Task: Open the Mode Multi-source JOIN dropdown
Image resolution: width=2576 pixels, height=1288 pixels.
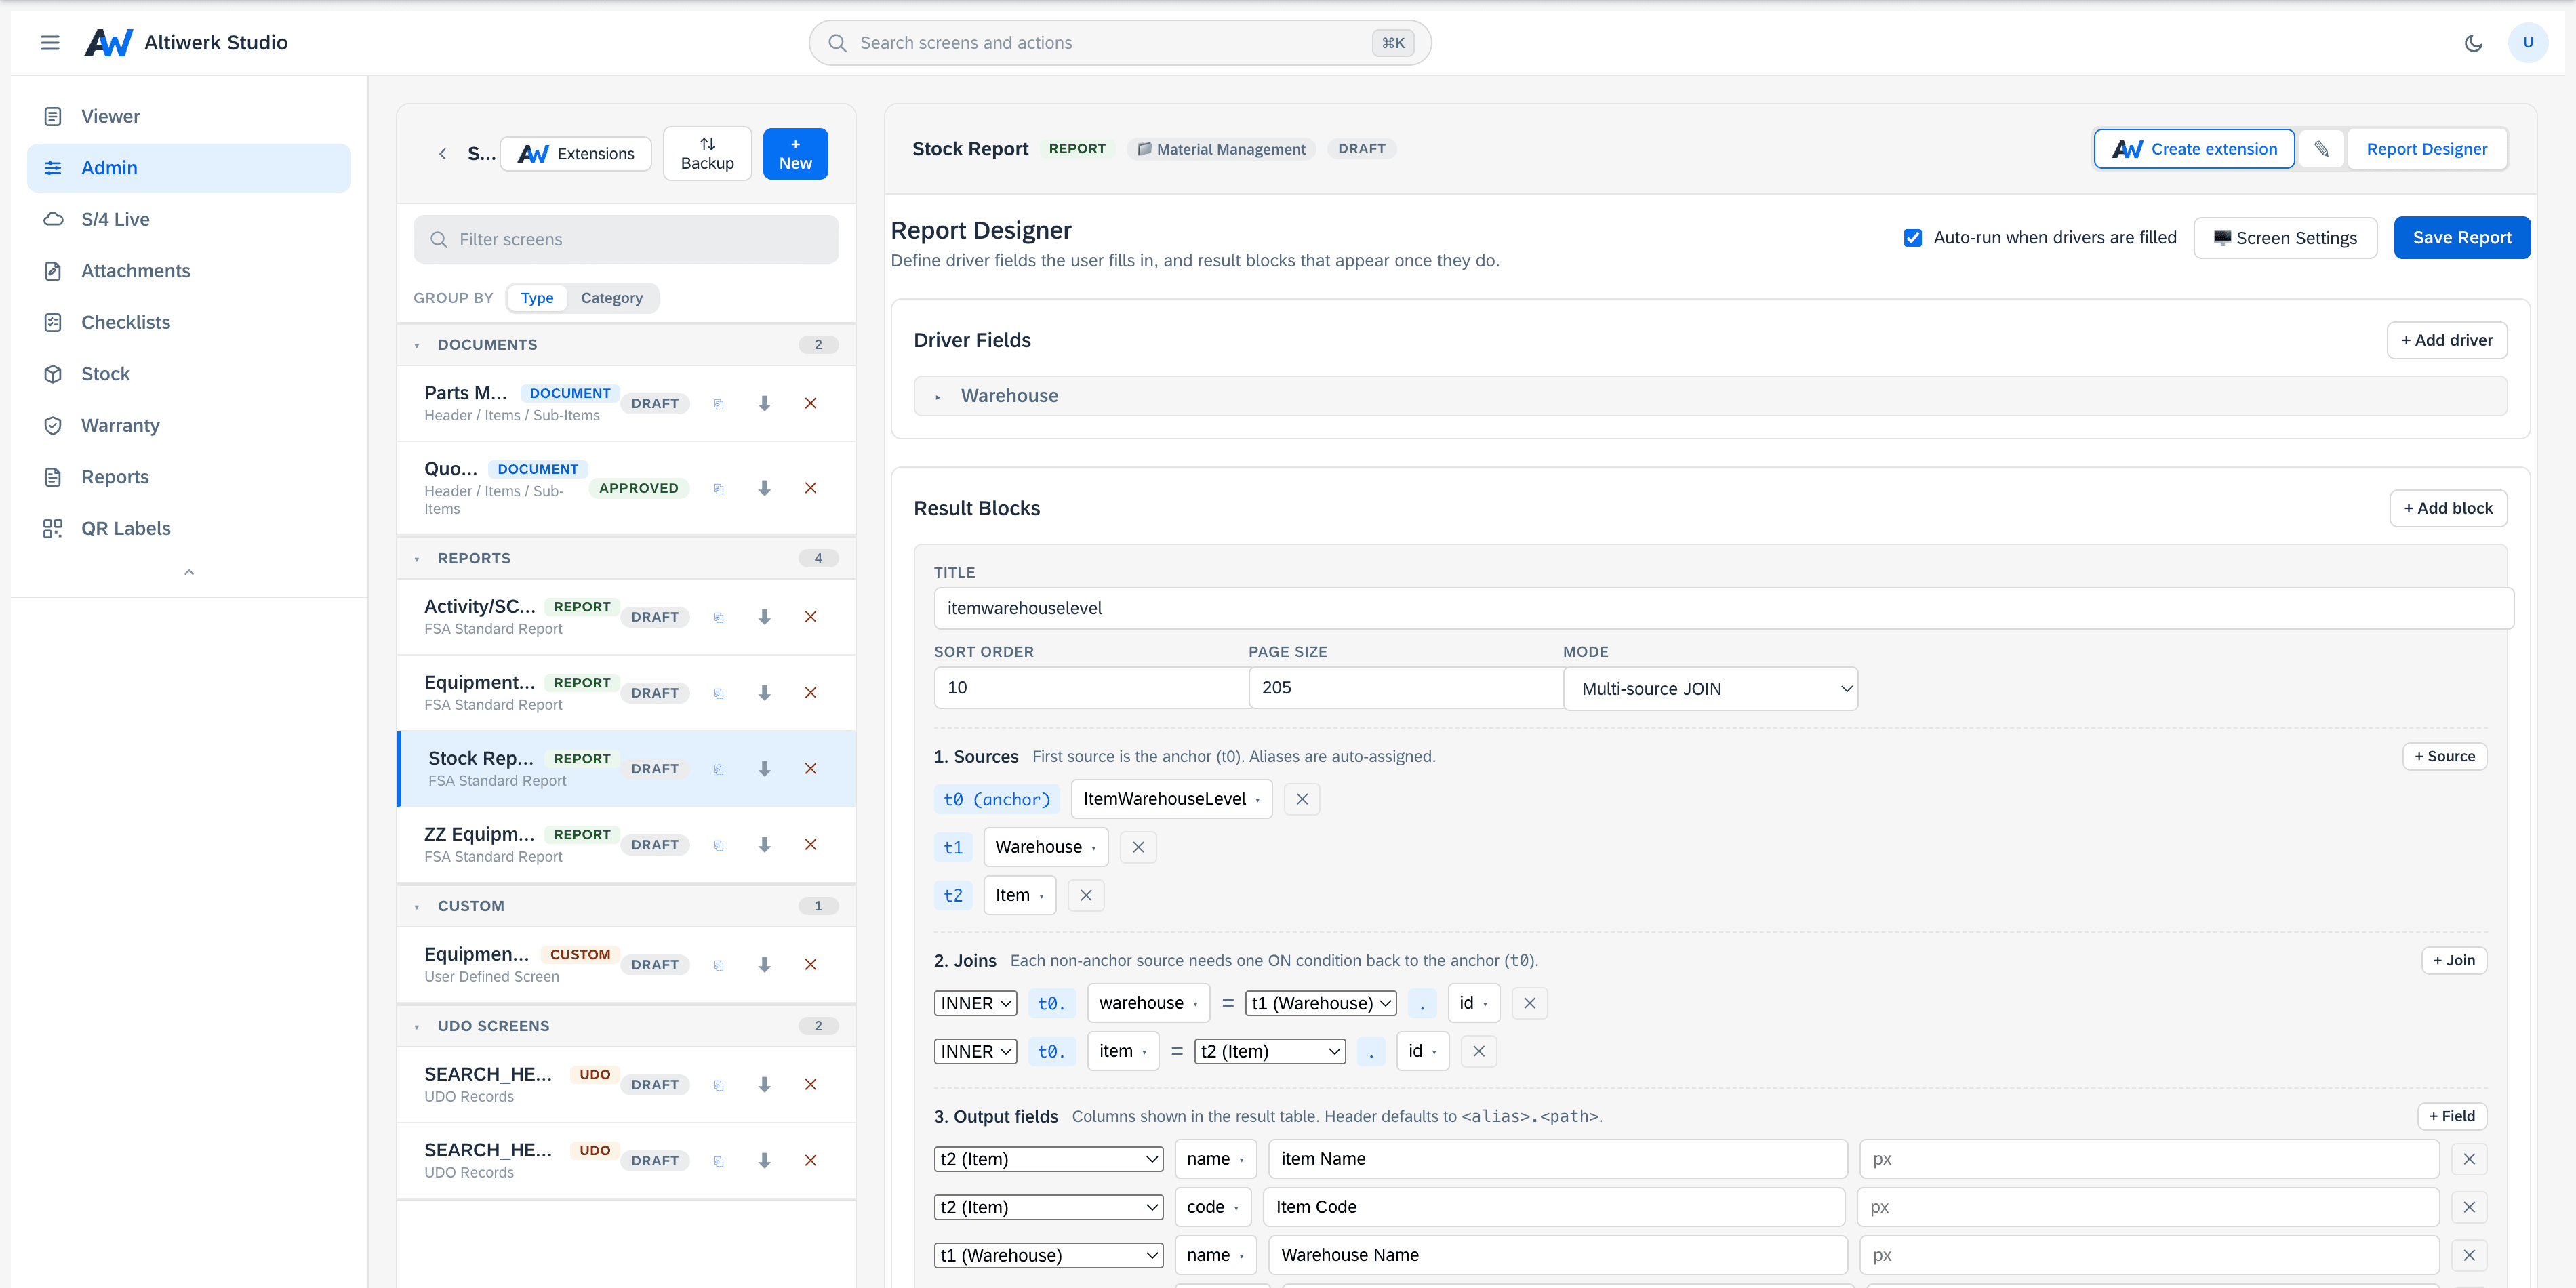Action: click(1711, 689)
